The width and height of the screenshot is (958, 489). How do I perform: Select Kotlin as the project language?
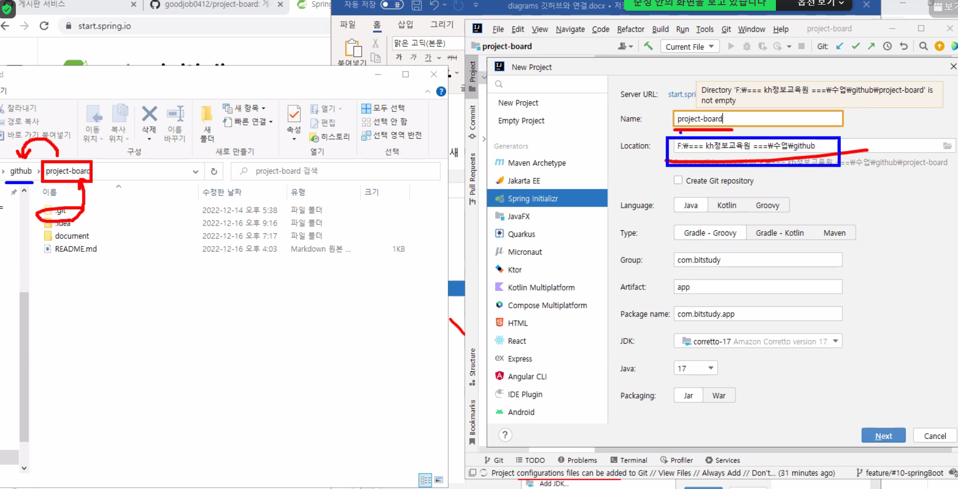coord(727,205)
